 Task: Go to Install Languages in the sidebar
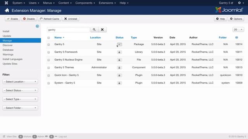12,59
